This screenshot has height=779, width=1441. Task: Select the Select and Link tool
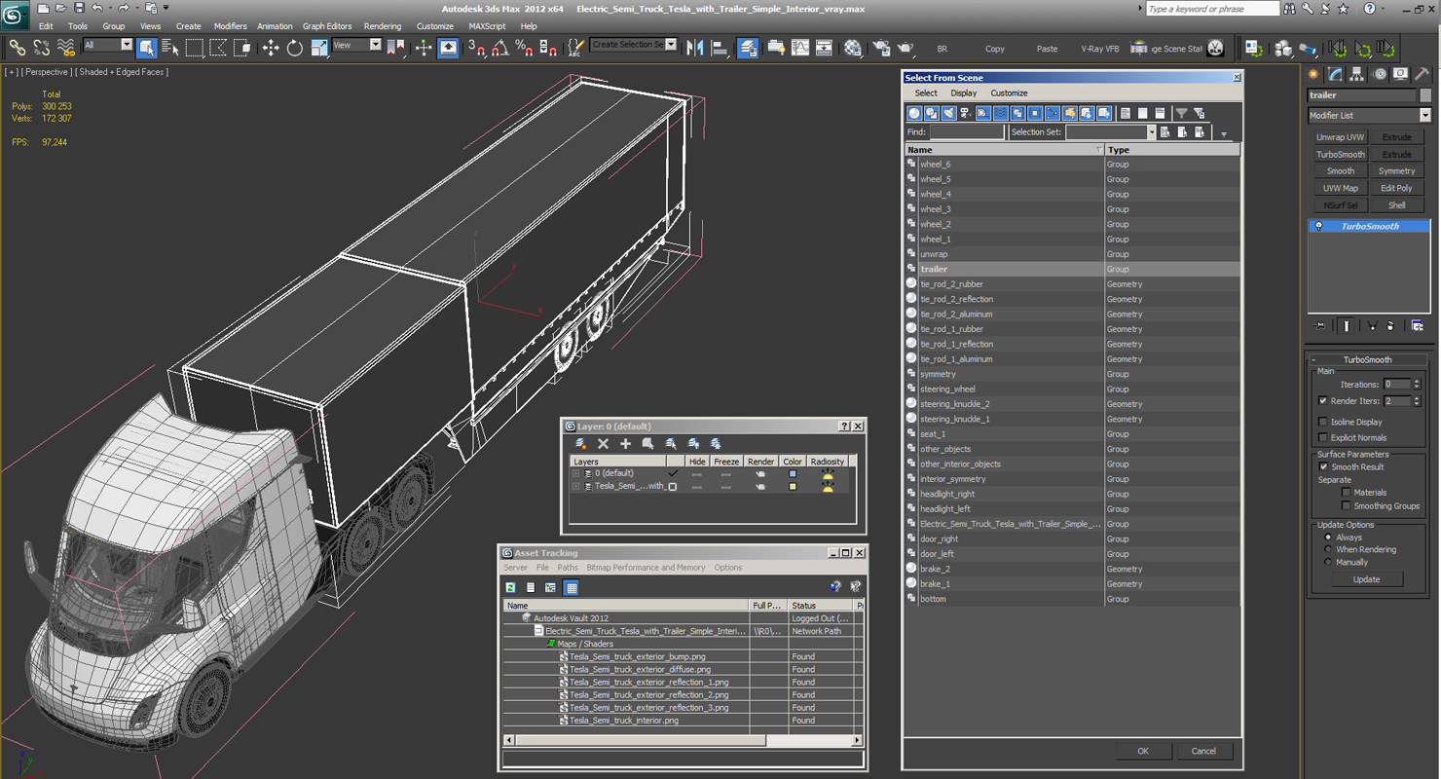[17, 48]
